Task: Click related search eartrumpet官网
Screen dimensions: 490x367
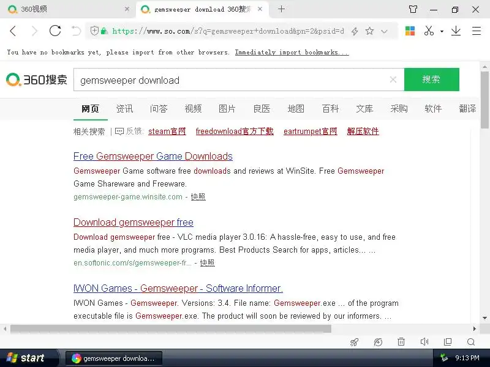Action: [311, 132]
